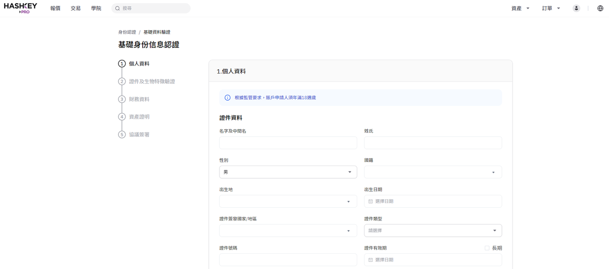
Task: Open the 證件有效期 date picker field
Action: (433, 260)
